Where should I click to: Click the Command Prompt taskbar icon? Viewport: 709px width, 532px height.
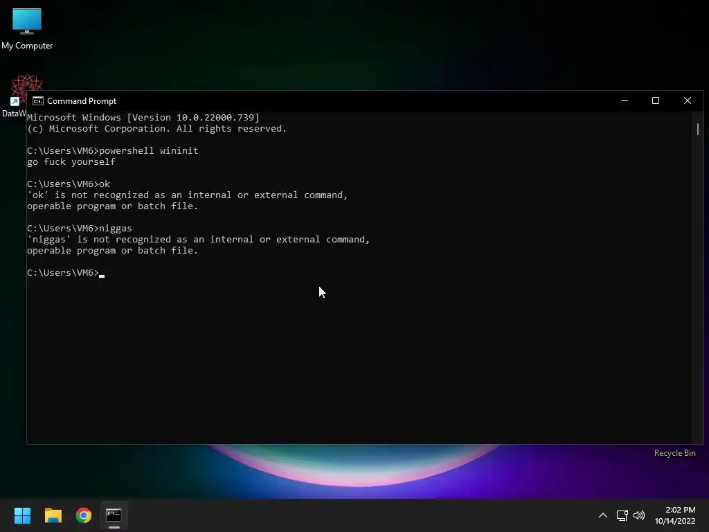[x=114, y=515]
